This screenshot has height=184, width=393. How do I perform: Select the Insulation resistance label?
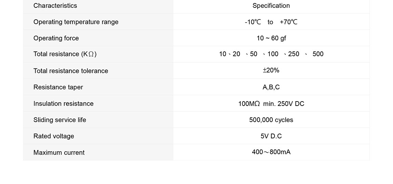[x=64, y=104]
